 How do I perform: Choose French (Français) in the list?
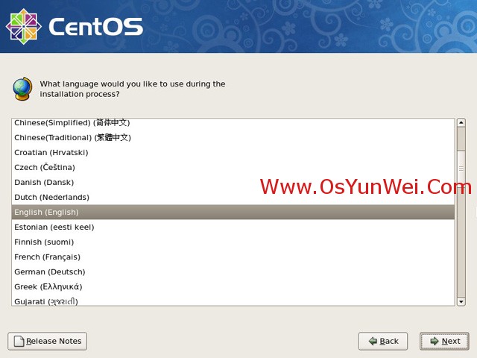[233, 257]
